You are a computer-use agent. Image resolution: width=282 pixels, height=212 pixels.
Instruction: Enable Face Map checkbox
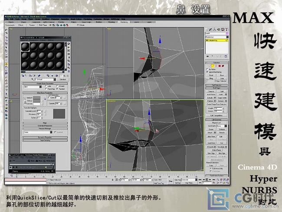pyautogui.click(x=46, y=89)
